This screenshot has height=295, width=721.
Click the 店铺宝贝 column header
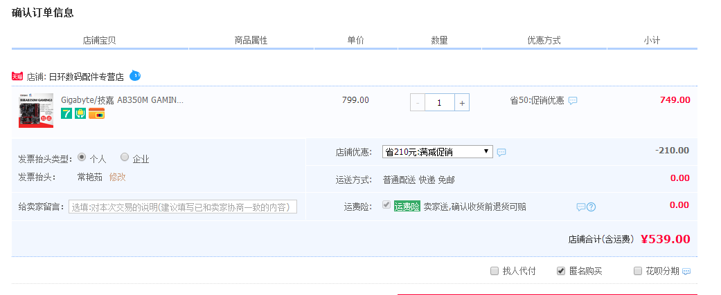99,40
